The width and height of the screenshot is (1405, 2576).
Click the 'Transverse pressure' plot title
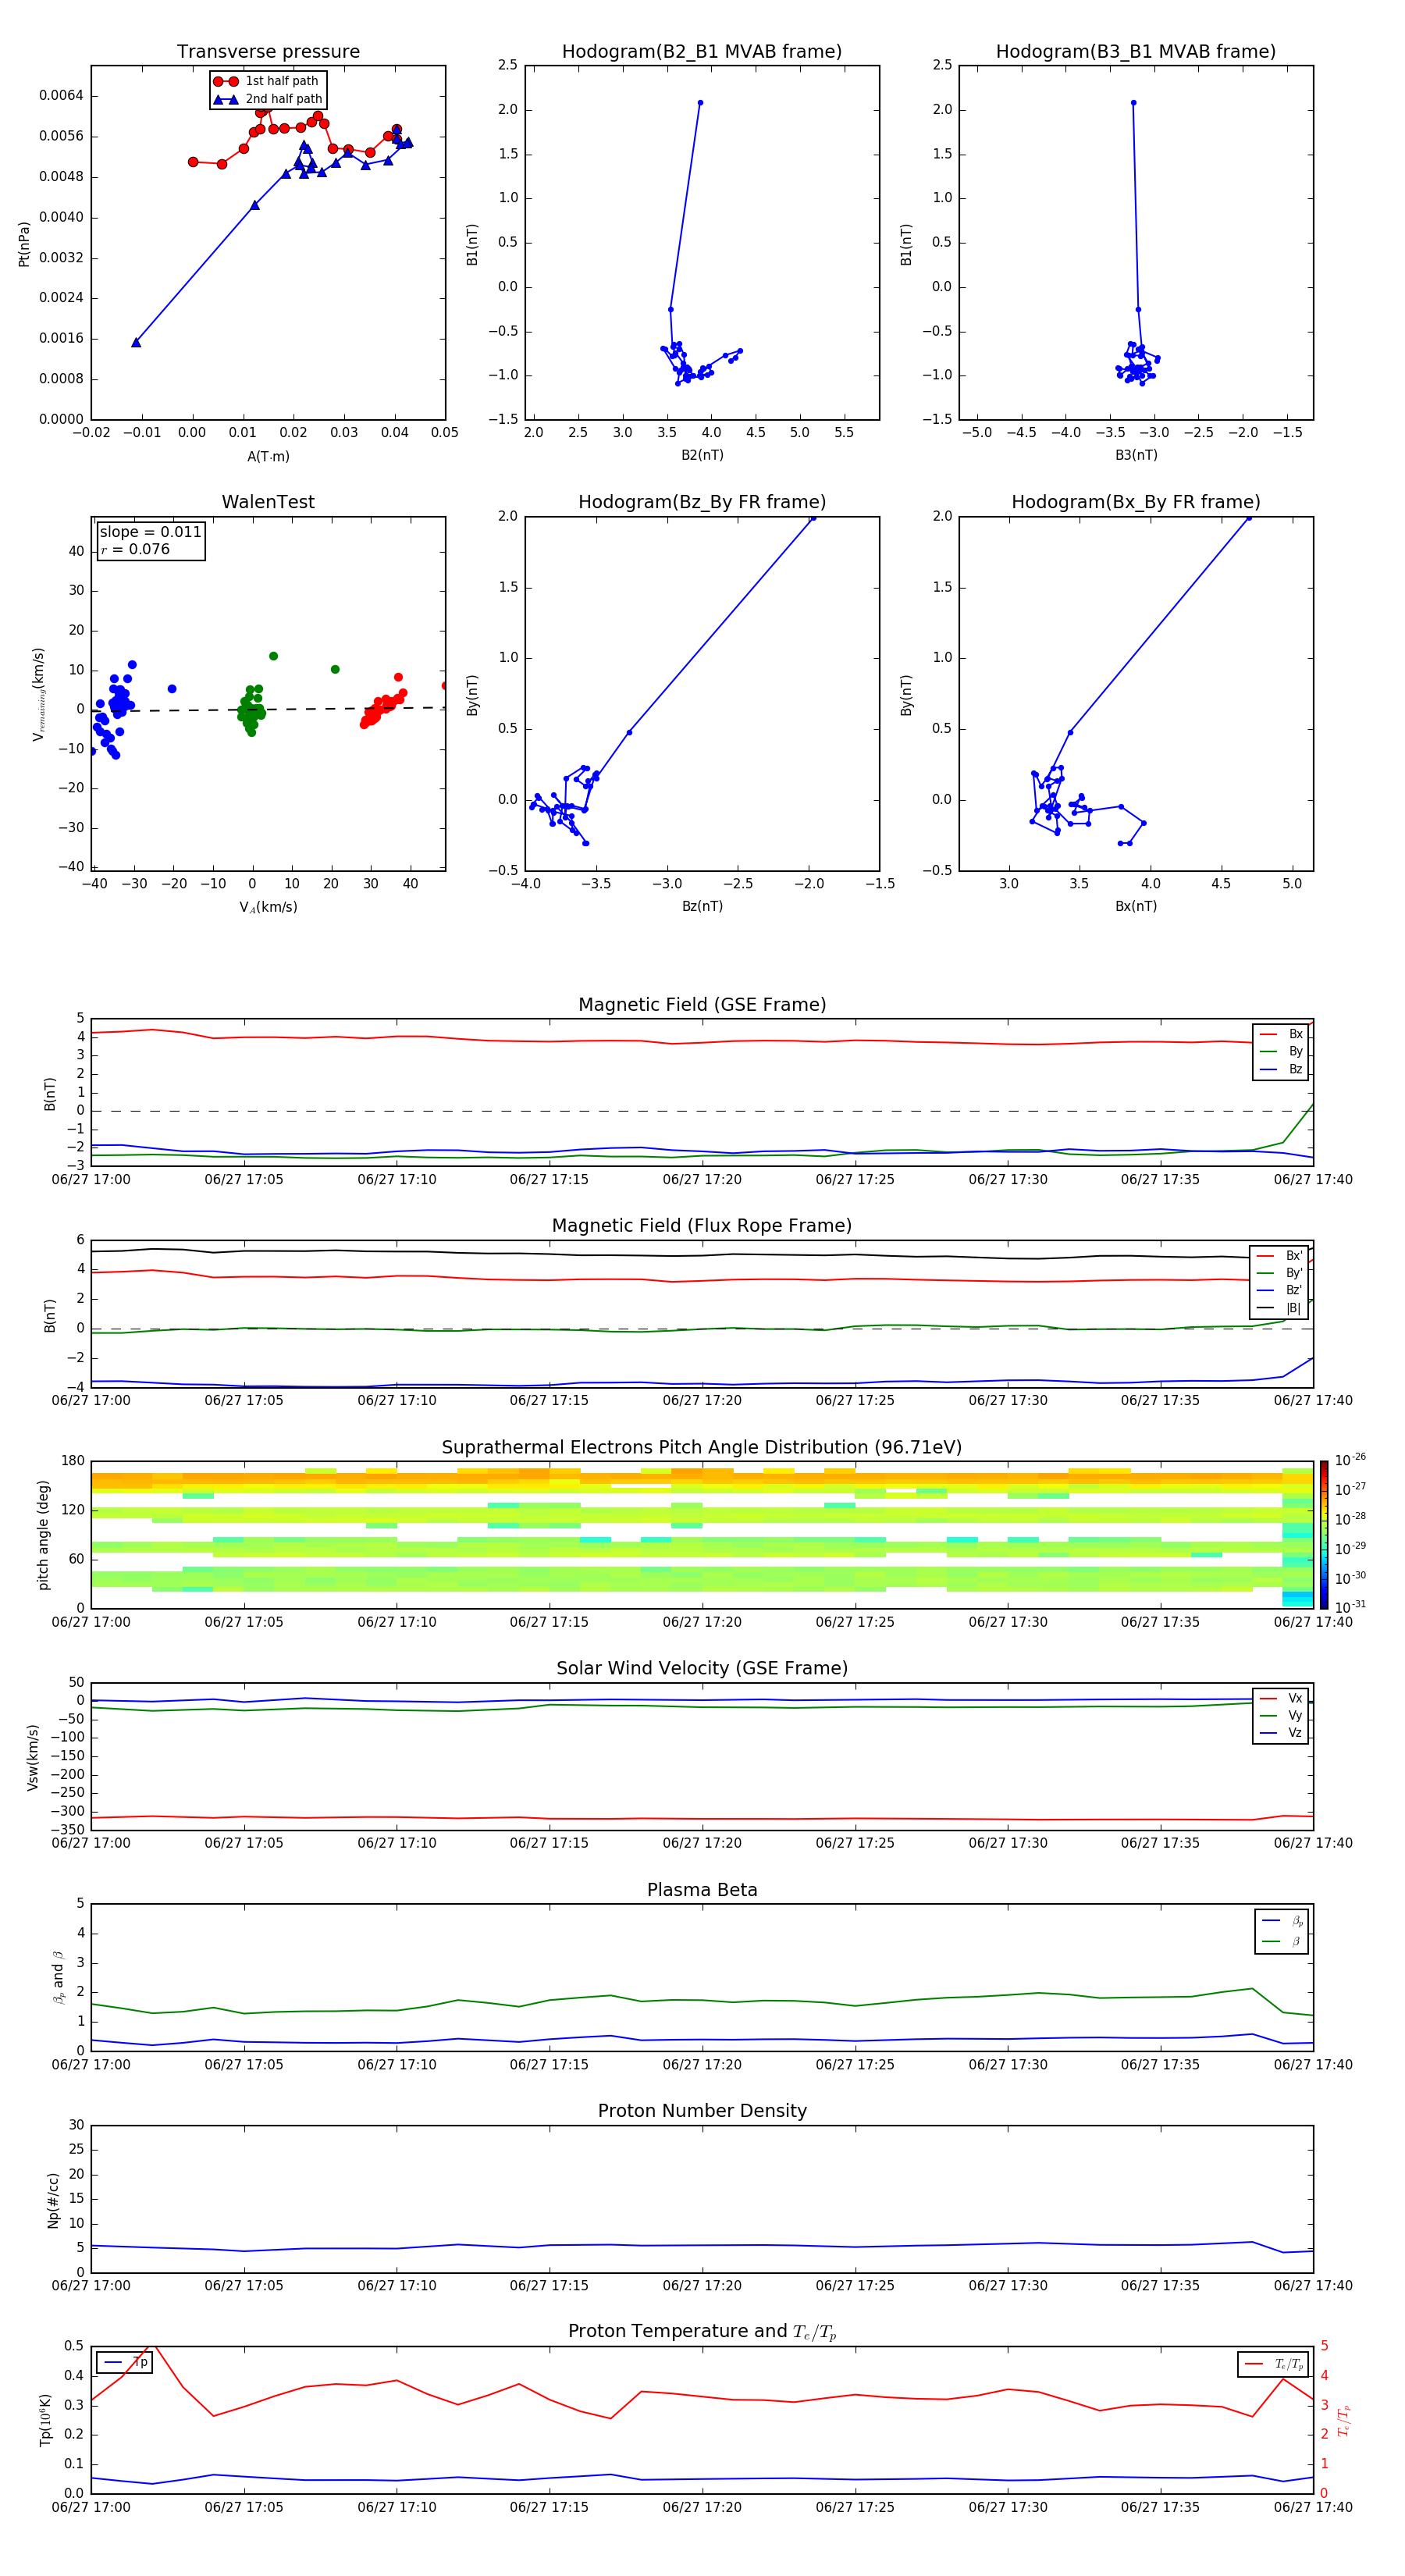click(x=268, y=51)
